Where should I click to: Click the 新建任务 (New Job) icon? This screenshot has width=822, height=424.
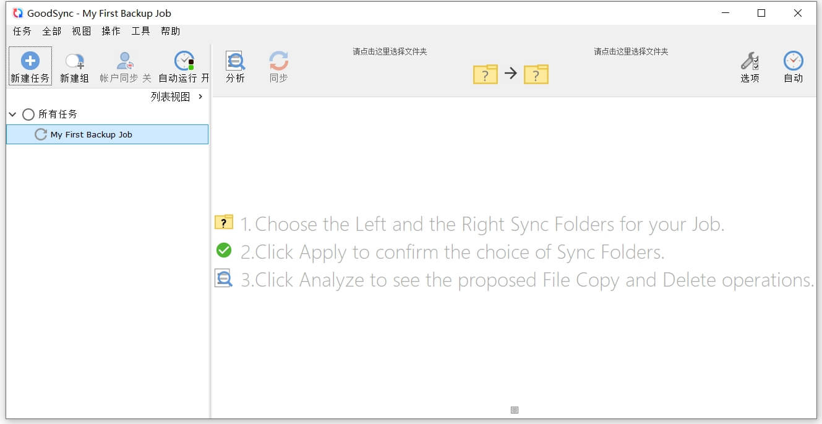pyautogui.click(x=30, y=61)
